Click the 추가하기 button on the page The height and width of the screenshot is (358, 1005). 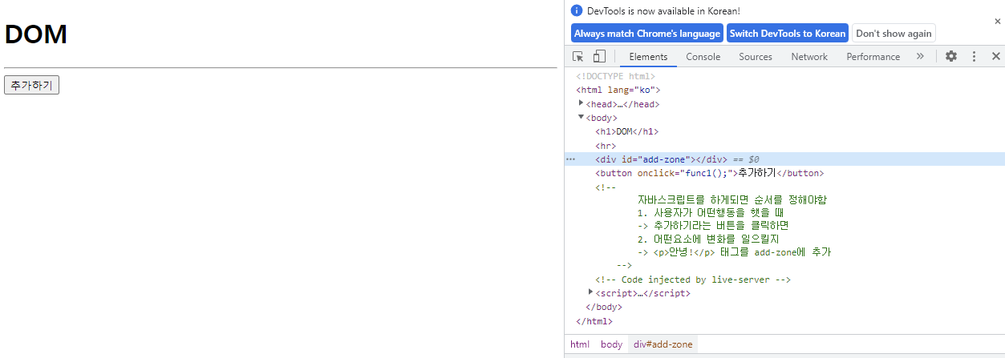(32, 85)
